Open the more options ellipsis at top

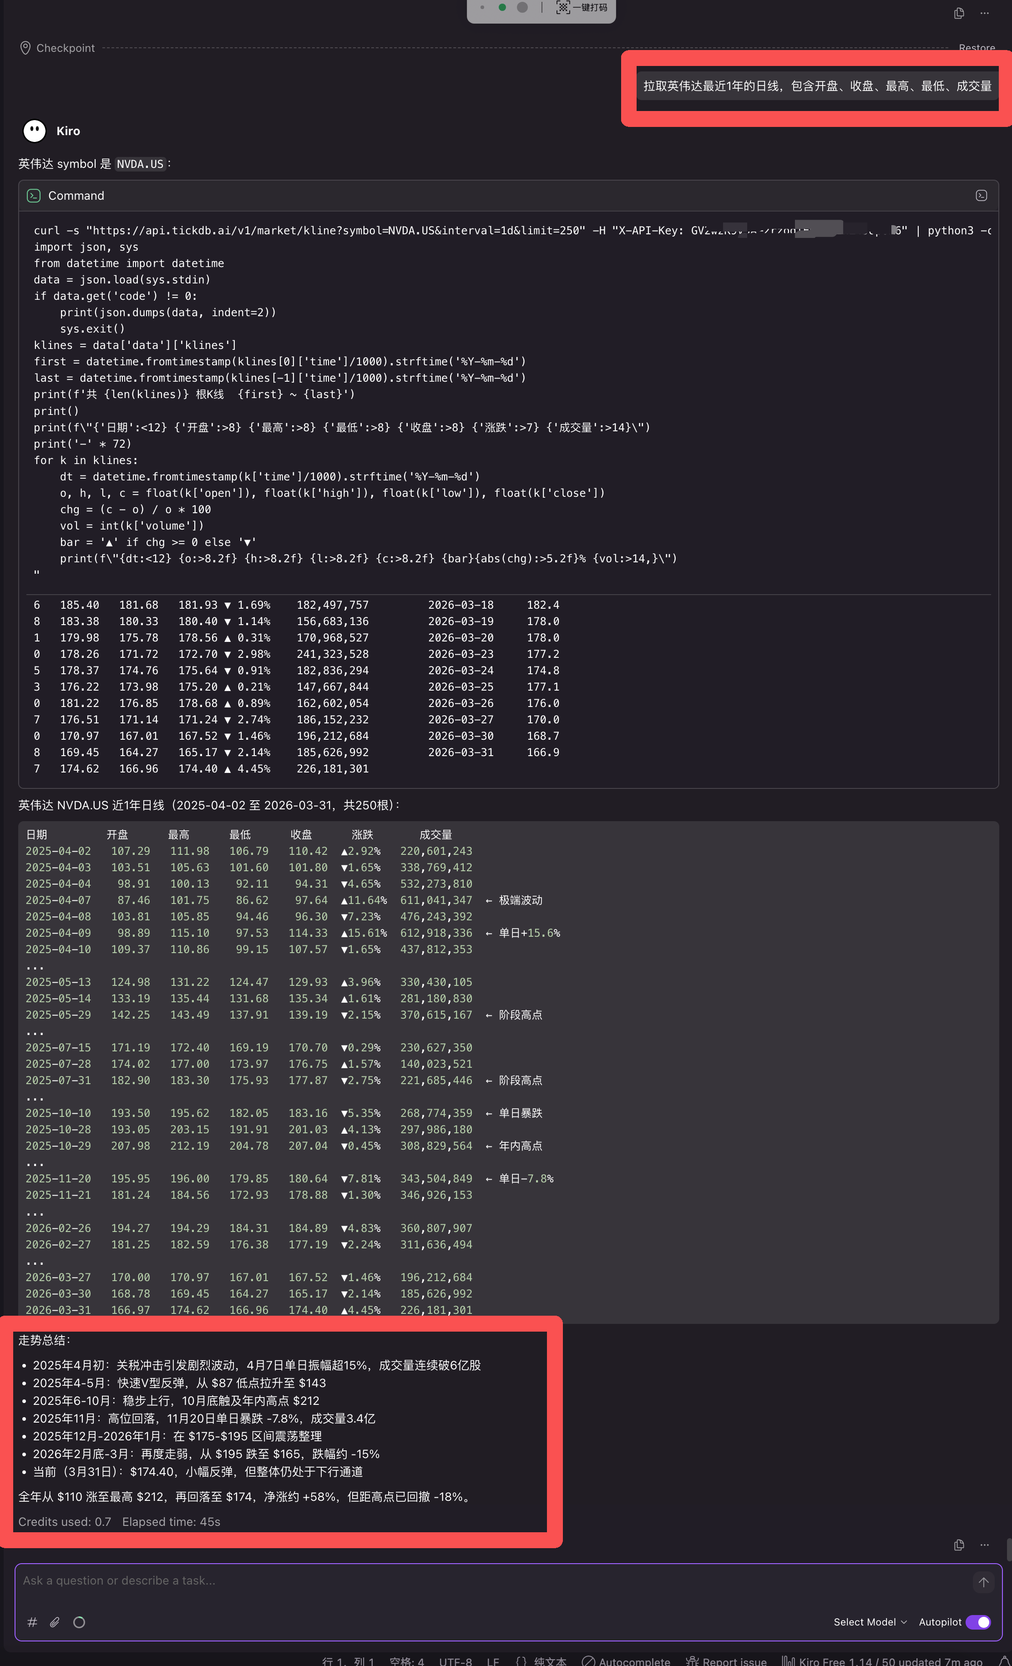(x=984, y=14)
